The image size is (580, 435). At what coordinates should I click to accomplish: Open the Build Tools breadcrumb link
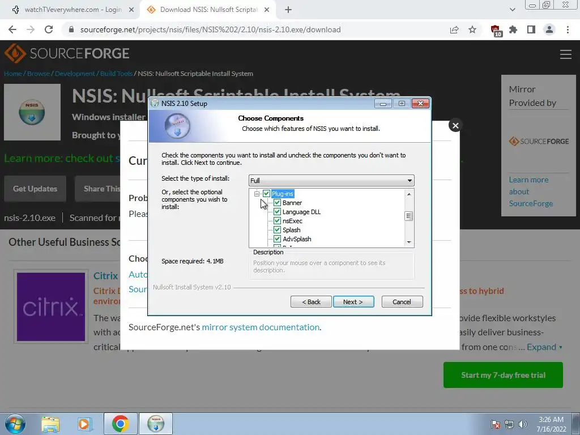pyautogui.click(x=116, y=74)
